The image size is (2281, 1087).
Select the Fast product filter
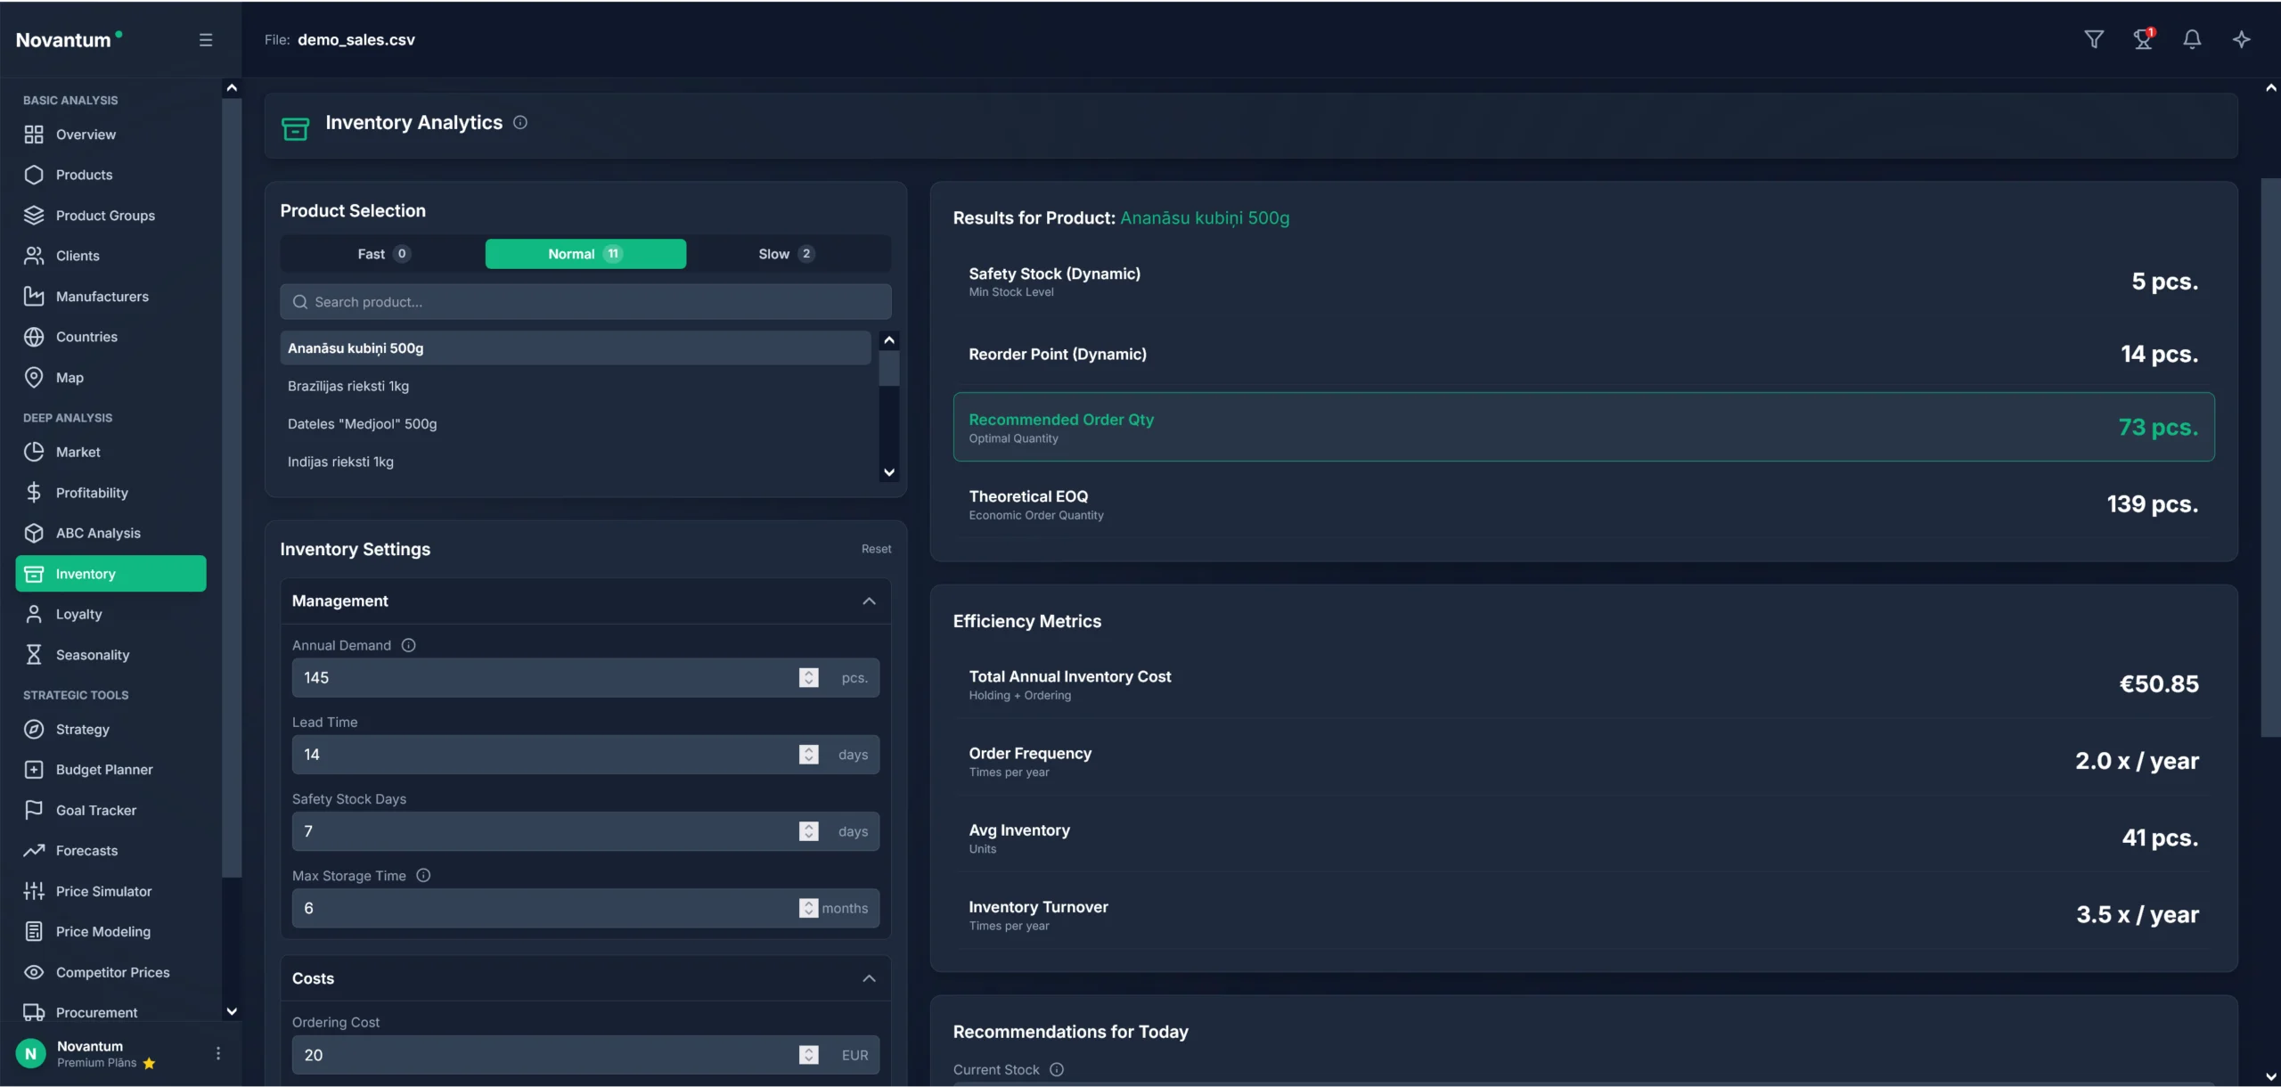coord(381,254)
